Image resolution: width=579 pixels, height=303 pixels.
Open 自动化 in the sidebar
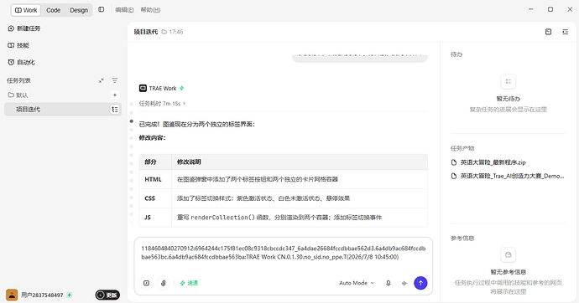click(x=22, y=62)
